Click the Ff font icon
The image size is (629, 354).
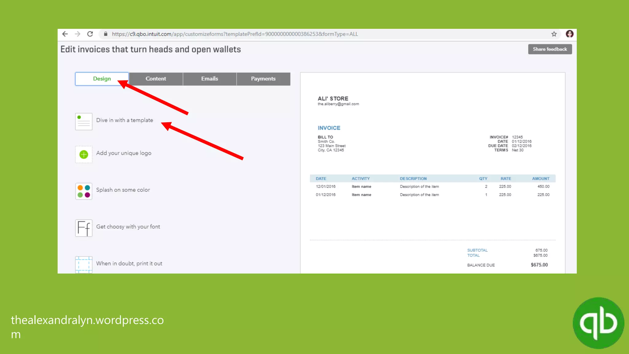[x=84, y=228]
